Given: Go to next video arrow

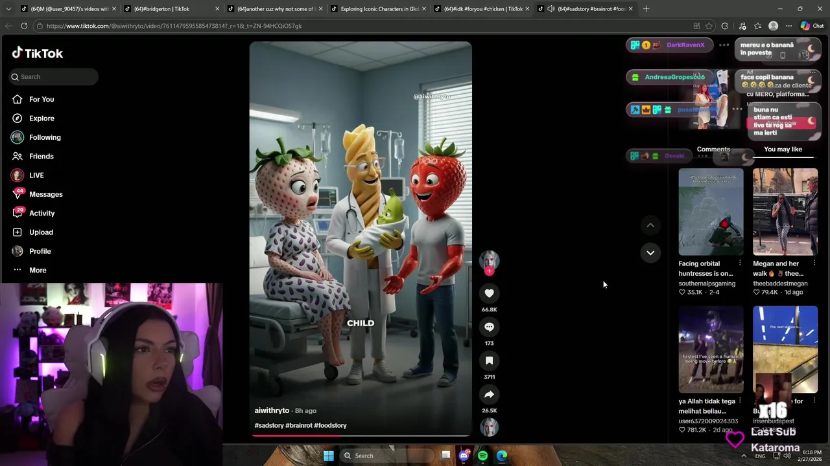Looking at the screenshot, I should click(650, 252).
